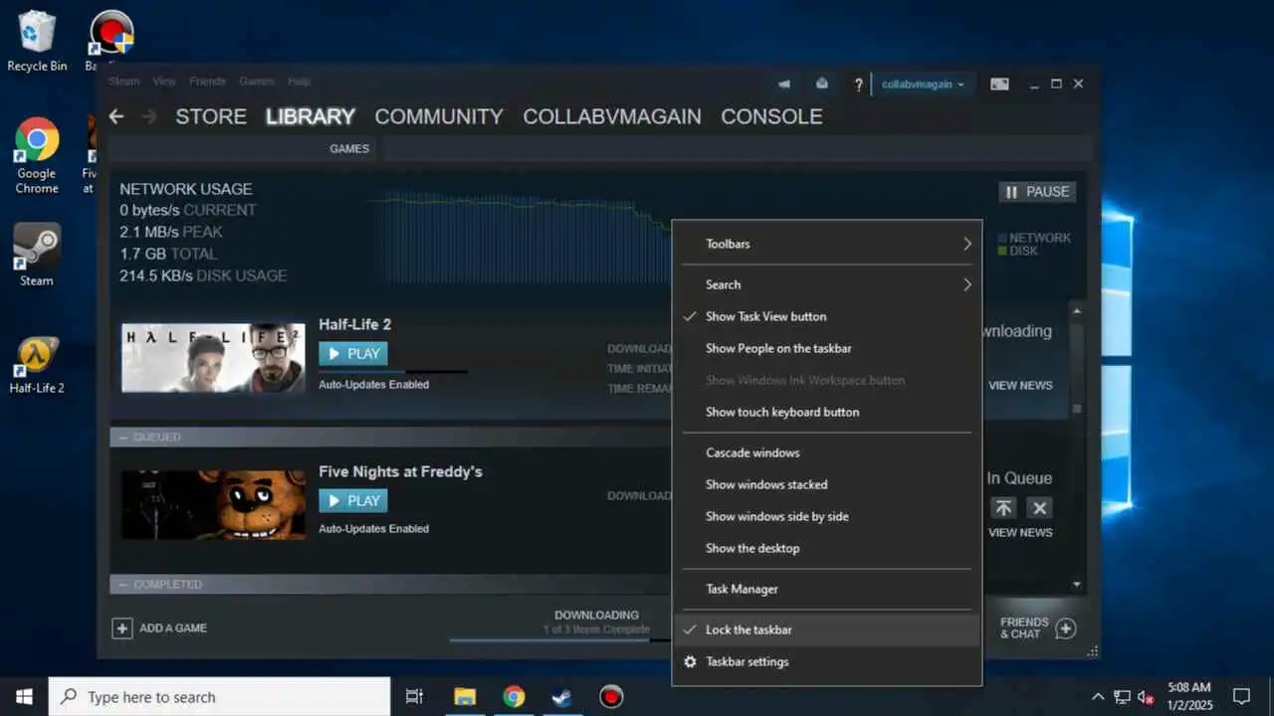Viewport: 1274px width, 716px height.
Task: Remove Five Nights at Freddy's from queue
Action: pos(1040,508)
